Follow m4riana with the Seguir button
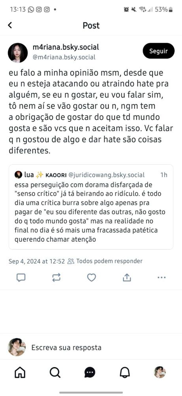Screen dimensions: 182x396 159,51
